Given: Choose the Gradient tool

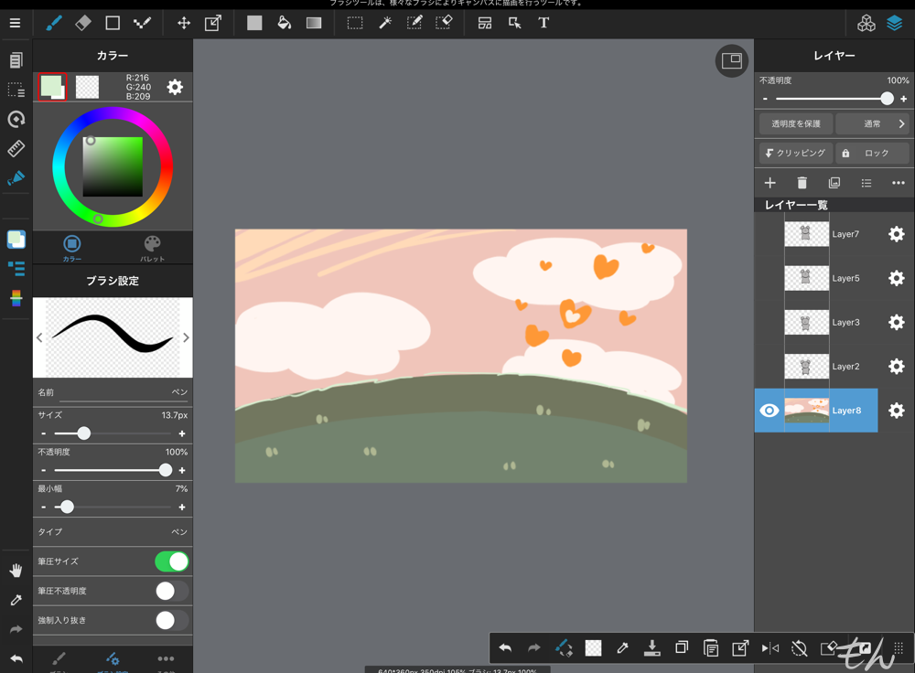Looking at the screenshot, I should point(314,23).
